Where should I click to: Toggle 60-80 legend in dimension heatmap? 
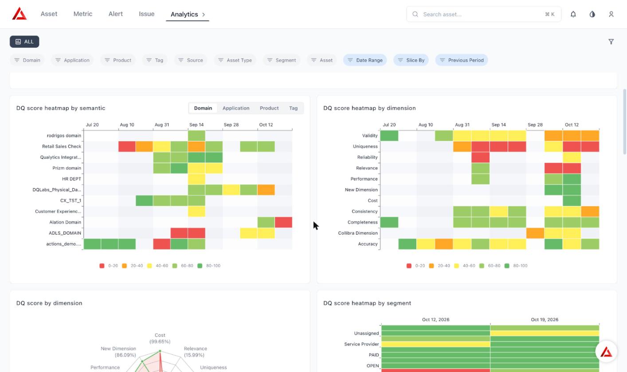point(490,266)
